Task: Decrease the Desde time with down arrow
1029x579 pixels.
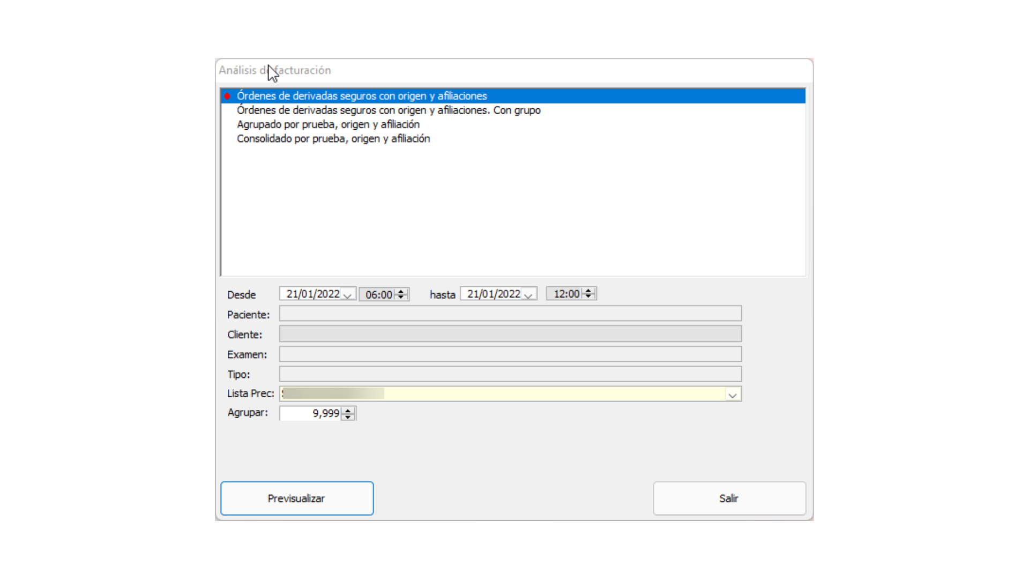Action: [x=401, y=298]
